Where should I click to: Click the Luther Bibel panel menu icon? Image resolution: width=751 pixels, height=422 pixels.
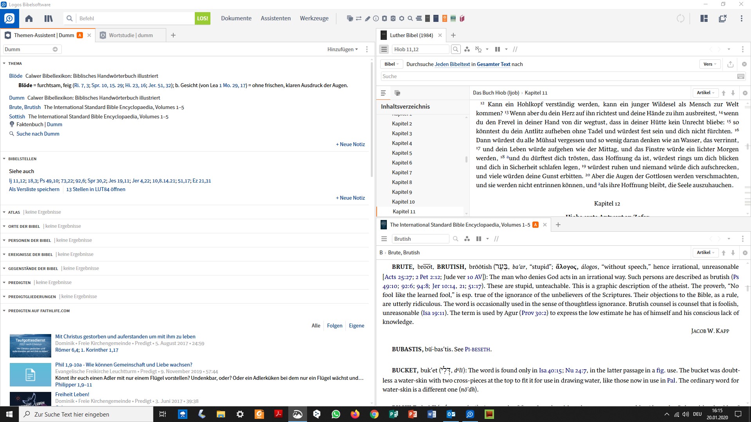pyautogui.click(x=384, y=49)
